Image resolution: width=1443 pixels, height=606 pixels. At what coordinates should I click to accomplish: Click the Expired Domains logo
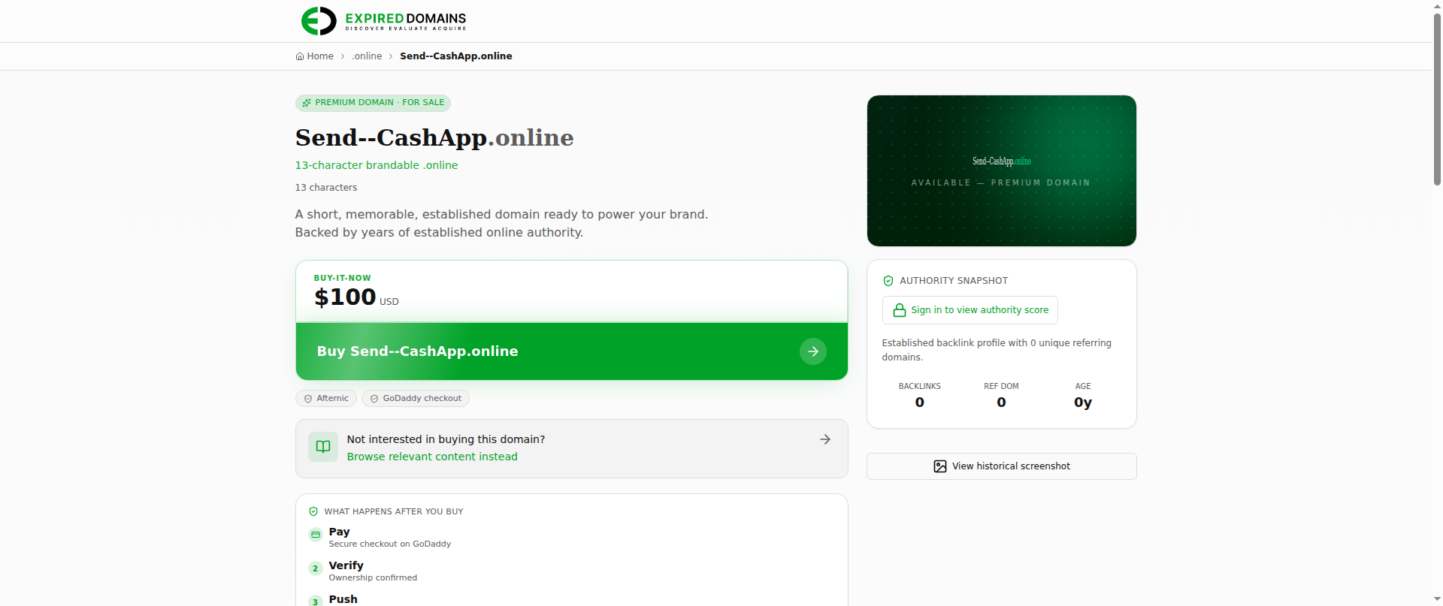[x=383, y=20]
